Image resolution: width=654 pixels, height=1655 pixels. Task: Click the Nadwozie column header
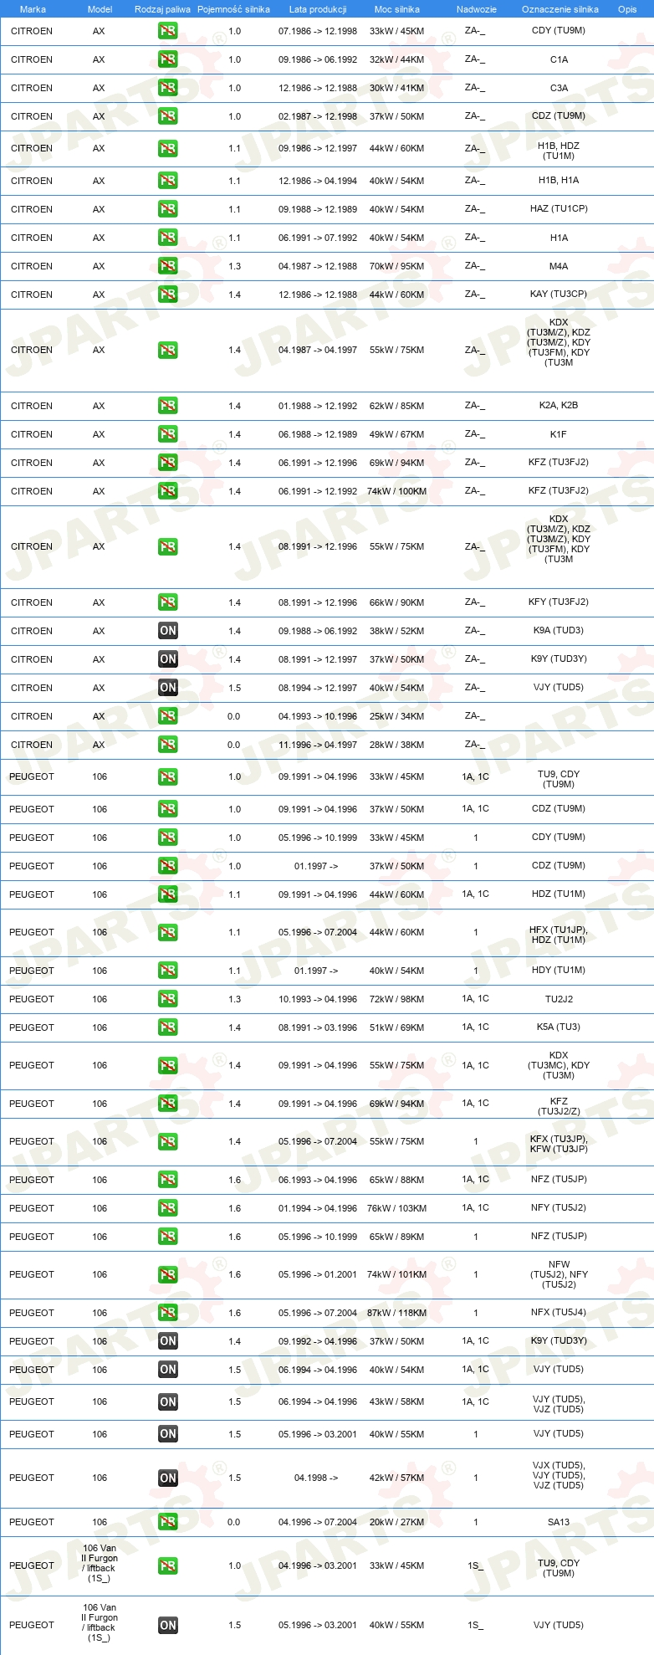[477, 9]
